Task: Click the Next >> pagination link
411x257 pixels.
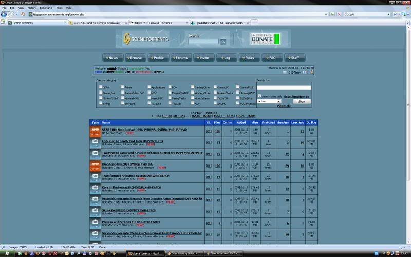Action: coord(212,113)
